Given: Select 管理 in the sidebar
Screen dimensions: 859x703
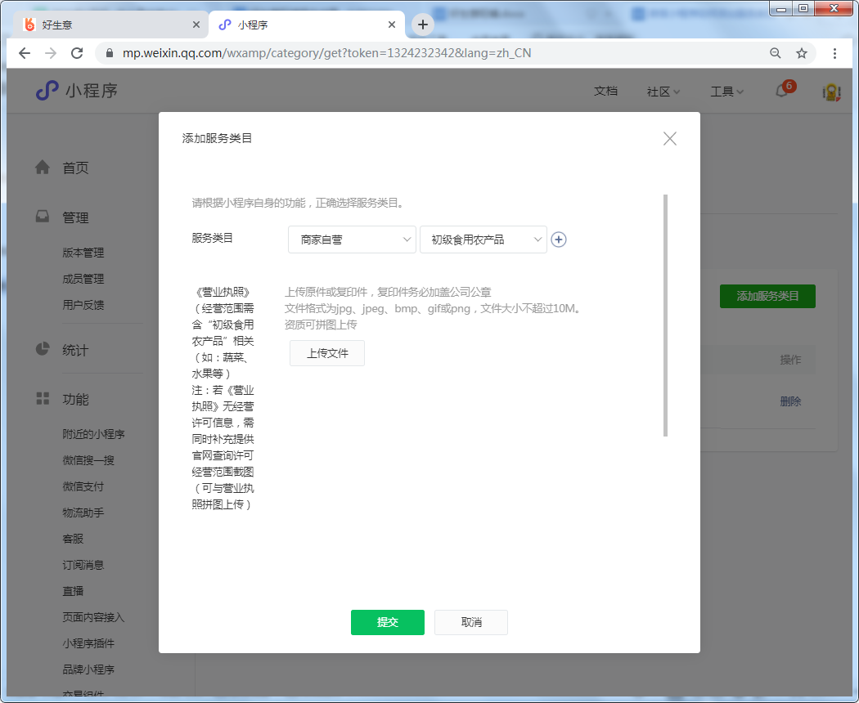Looking at the screenshot, I should click(x=75, y=217).
